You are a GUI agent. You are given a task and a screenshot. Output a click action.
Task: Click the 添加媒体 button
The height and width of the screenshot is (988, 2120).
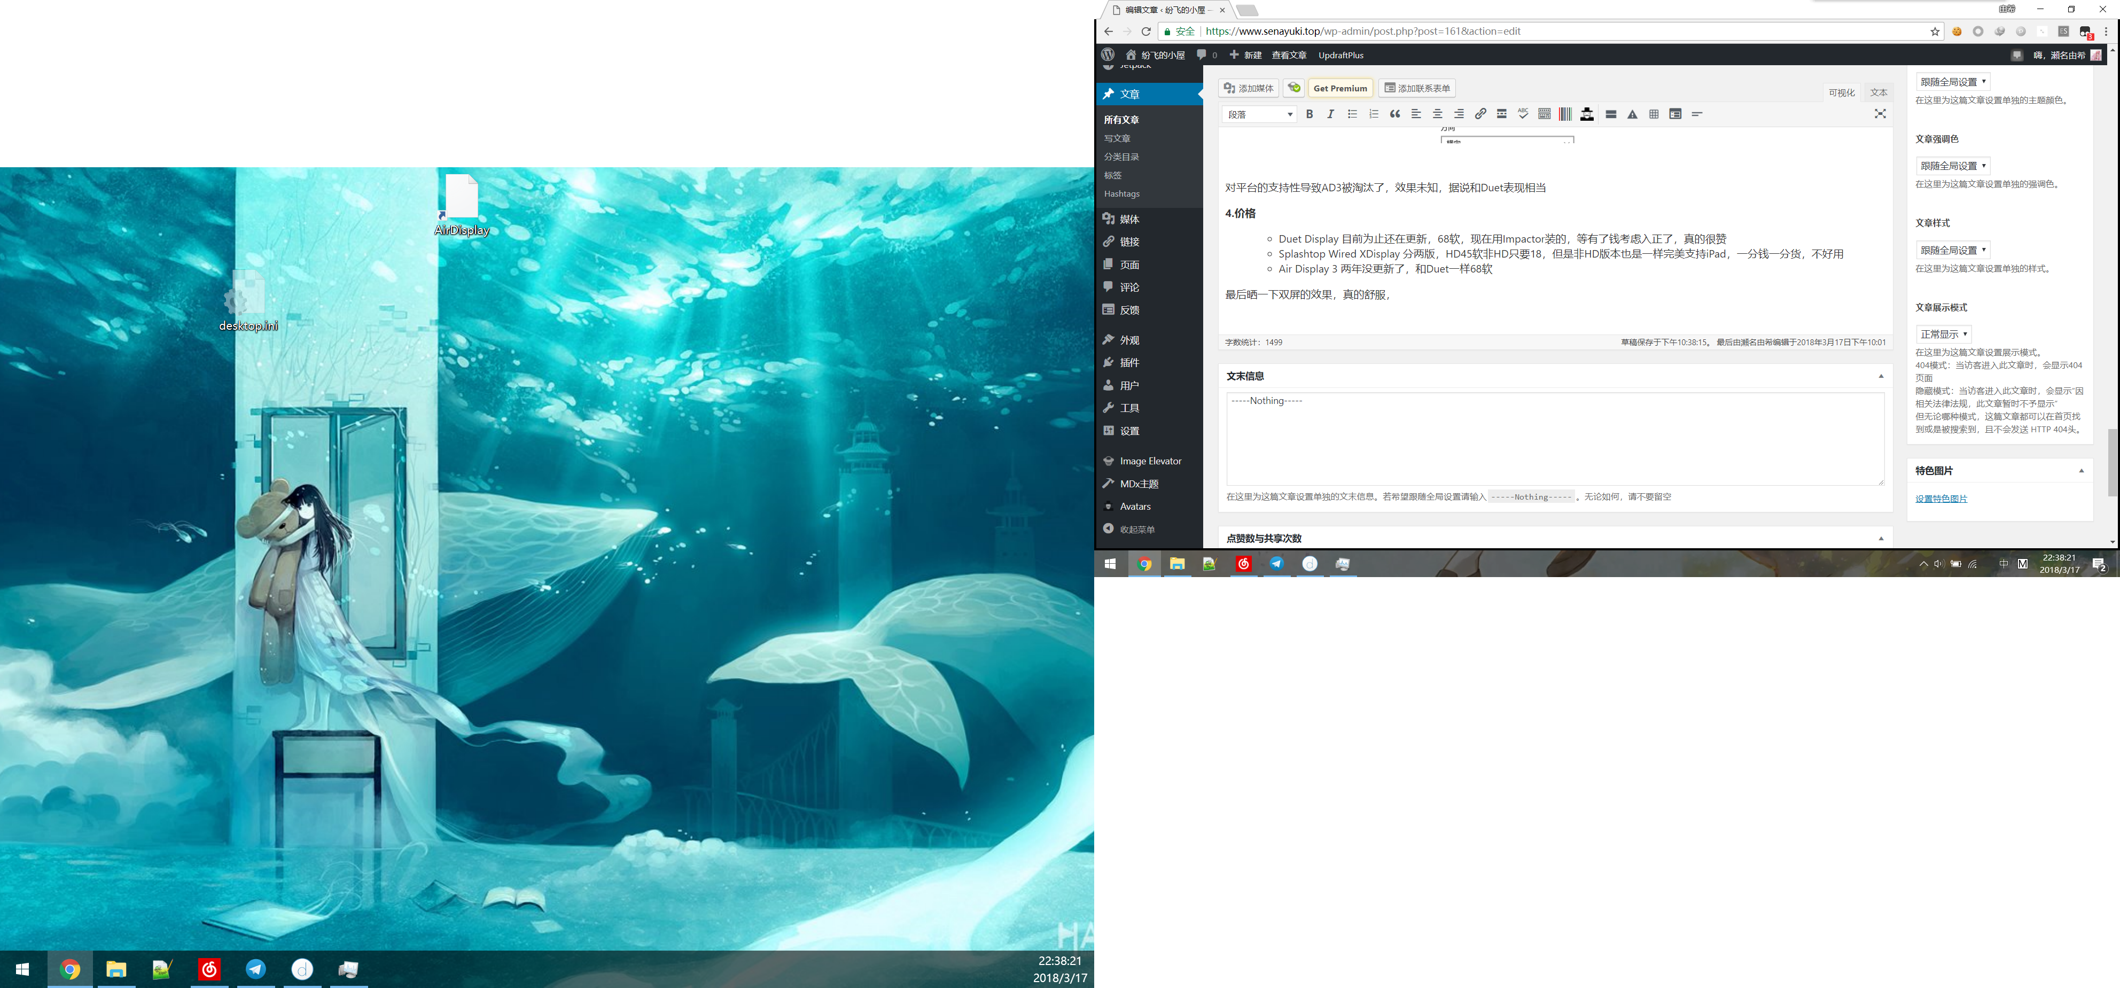pos(1249,88)
